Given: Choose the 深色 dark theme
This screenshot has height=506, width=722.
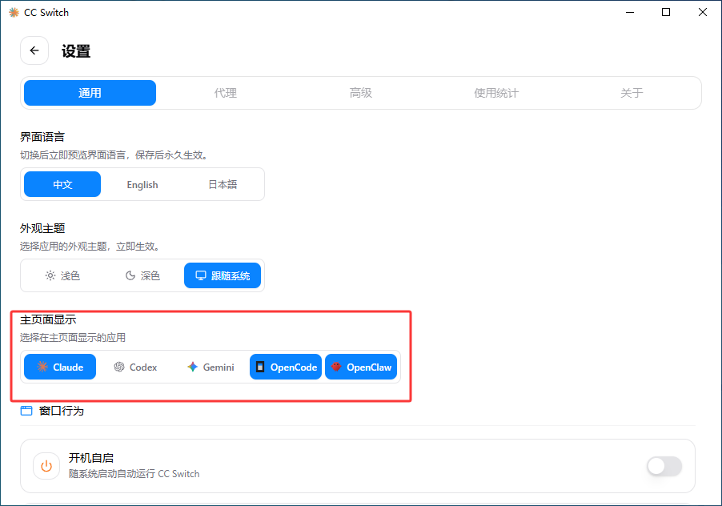Looking at the screenshot, I should click(x=142, y=275).
